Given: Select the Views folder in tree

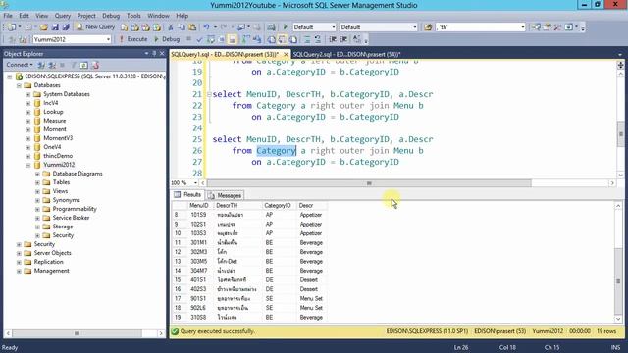Looking at the screenshot, I should point(60,191).
